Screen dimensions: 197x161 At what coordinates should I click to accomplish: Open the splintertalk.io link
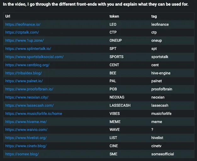[28, 49]
